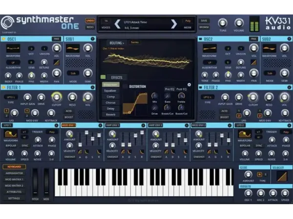293x219 pixels.
Task: Open the Amp Env 1 options circle icon
Action: 143,126
